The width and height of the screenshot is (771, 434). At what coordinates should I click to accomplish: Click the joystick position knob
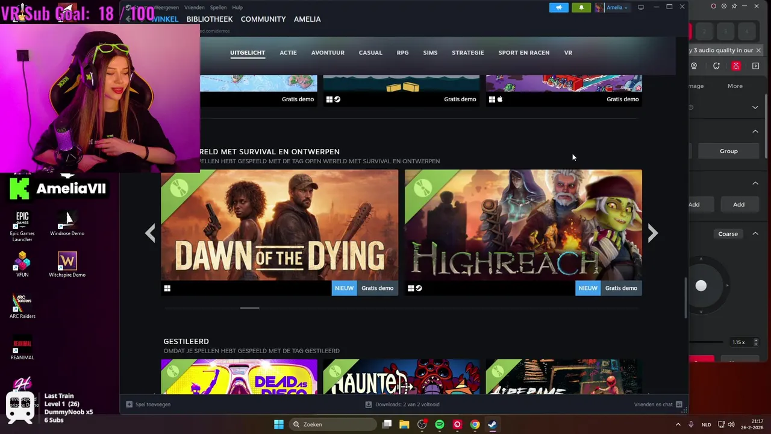click(x=701, y=286)
